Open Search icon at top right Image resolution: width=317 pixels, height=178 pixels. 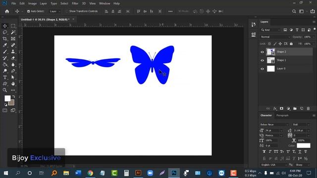coord(294,11)
